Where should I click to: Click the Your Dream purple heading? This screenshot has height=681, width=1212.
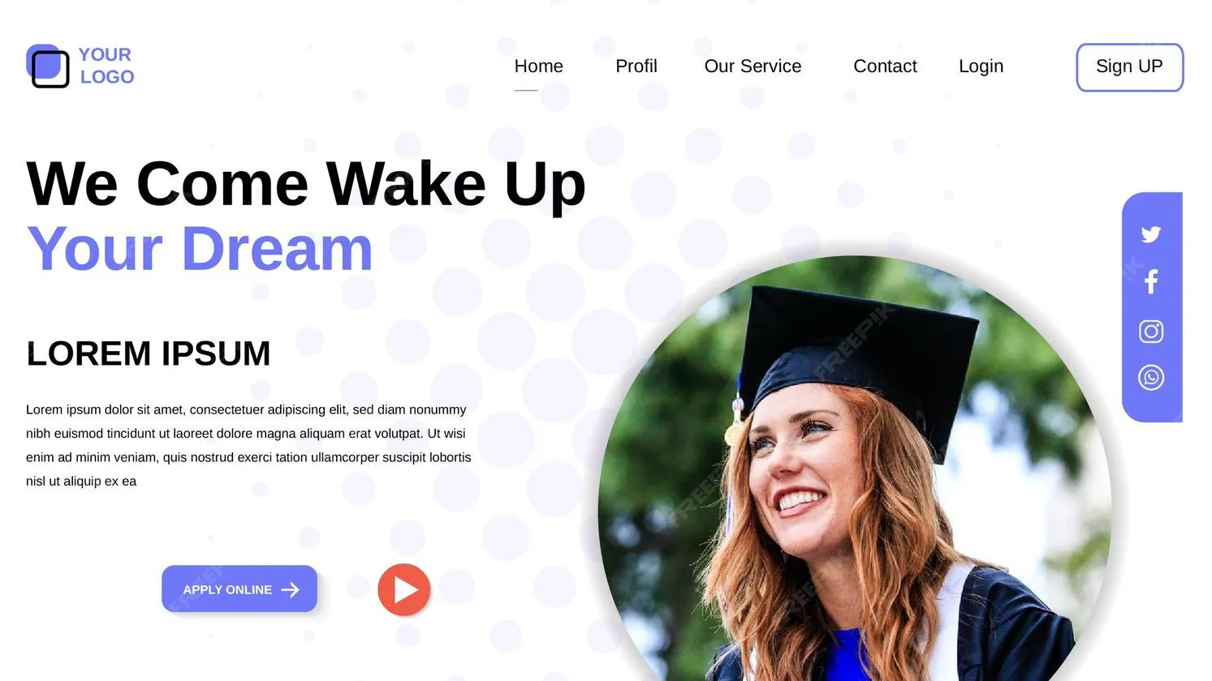[x=200, y=248]
